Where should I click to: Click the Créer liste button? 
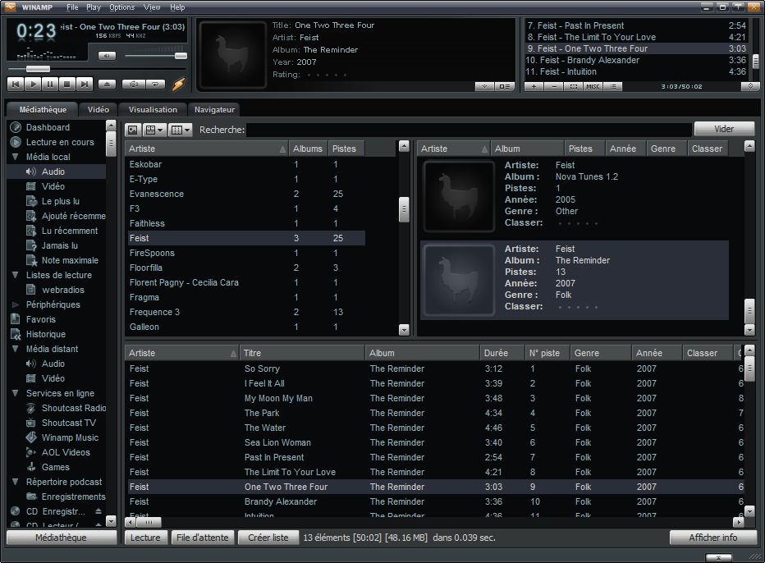tap(268, 538)
